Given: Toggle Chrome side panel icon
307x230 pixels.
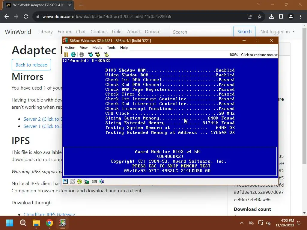Looking at the screenshot, I should [x=281, y=17].
